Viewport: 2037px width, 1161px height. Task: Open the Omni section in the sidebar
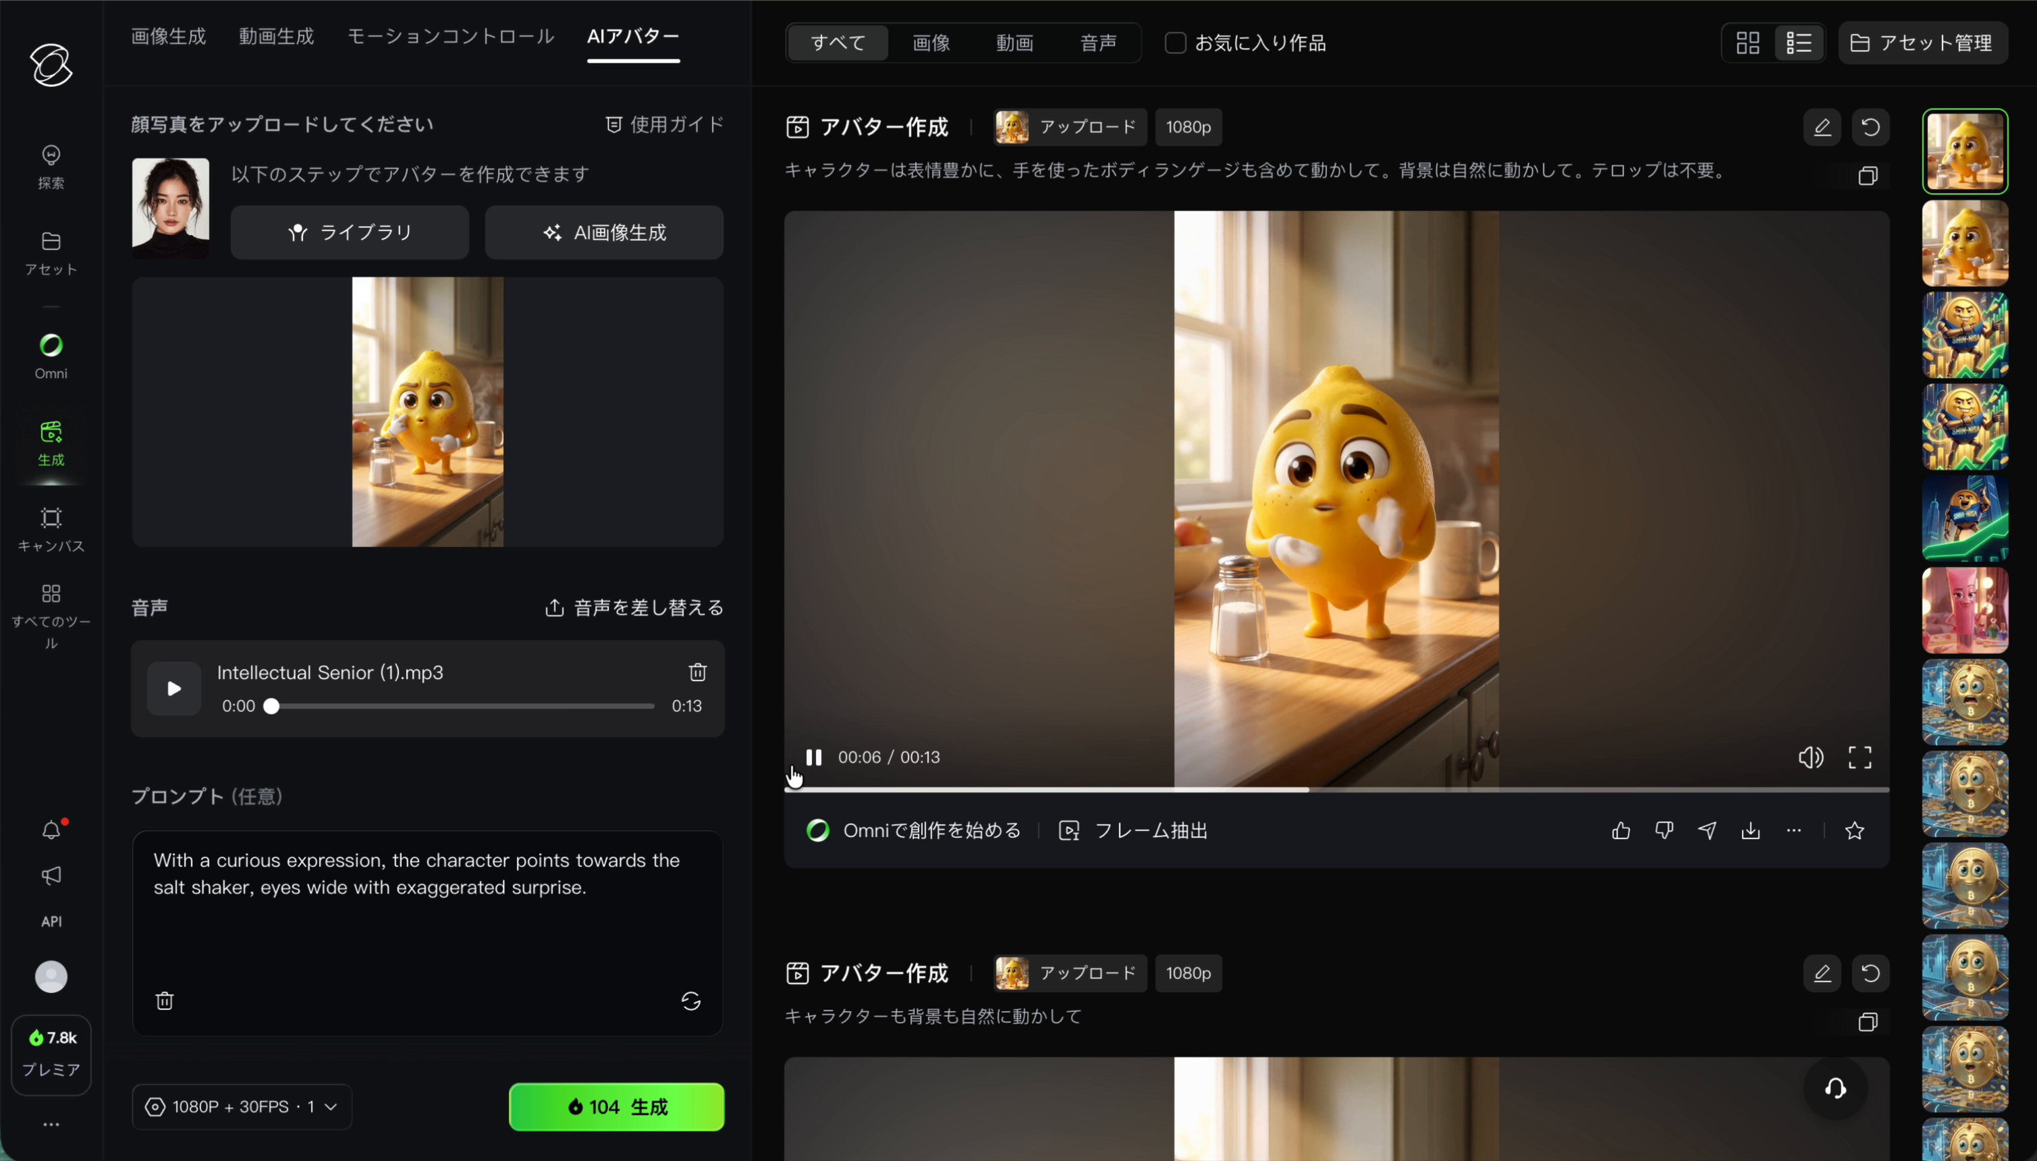pos(50,354)
